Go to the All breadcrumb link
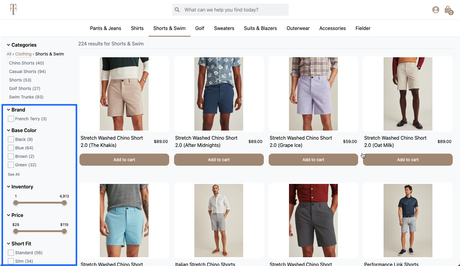 (9, 54)
